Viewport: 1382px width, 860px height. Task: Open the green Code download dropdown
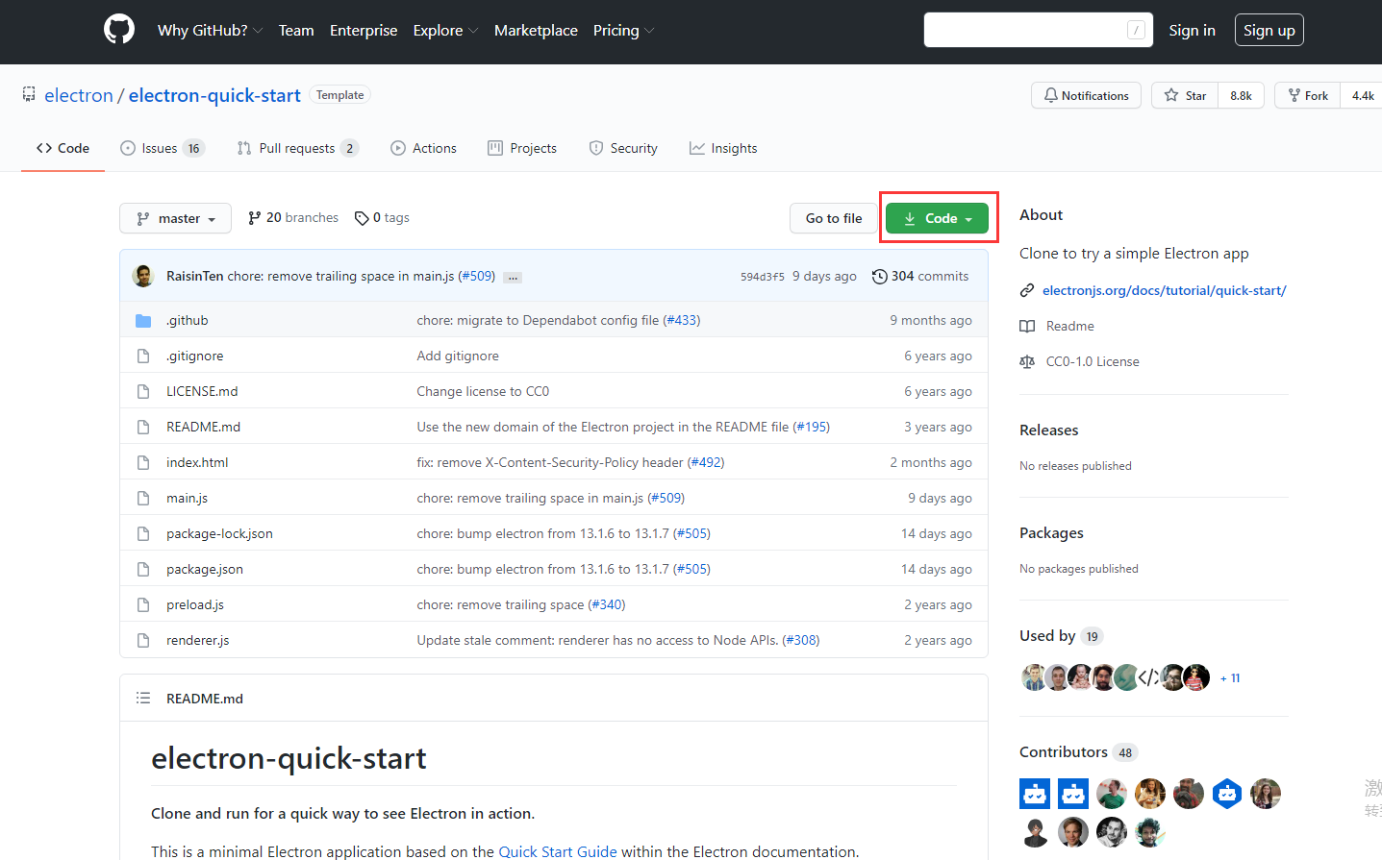(x=937, y=218)
